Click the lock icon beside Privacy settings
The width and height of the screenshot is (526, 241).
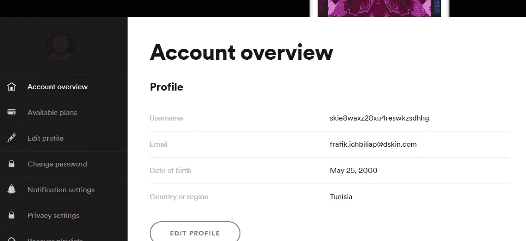(12, 215)
